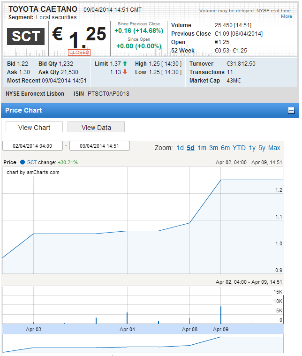Choose the 3m zoom range

213,148
